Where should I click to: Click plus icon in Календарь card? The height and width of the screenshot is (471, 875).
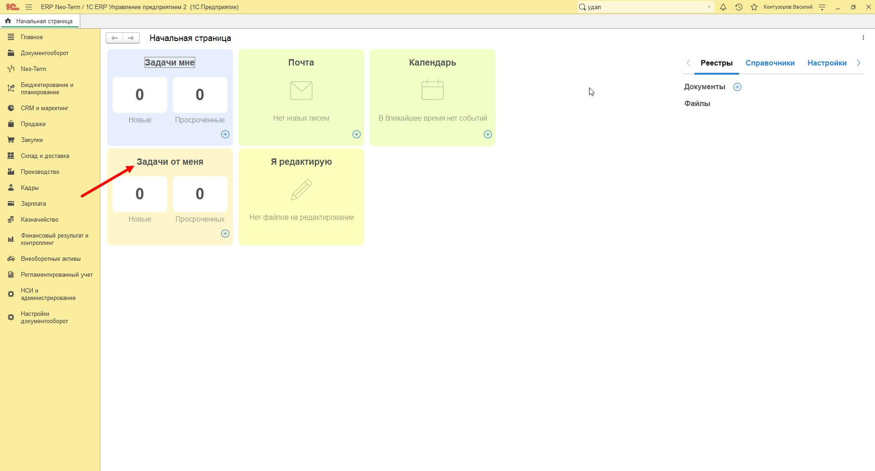[488, 134]
